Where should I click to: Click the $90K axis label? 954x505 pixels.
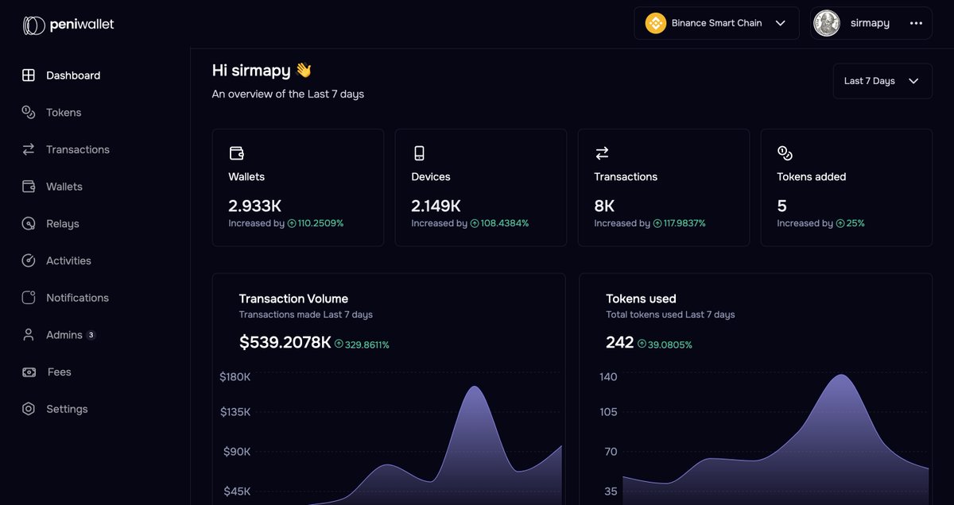(237, 452)
